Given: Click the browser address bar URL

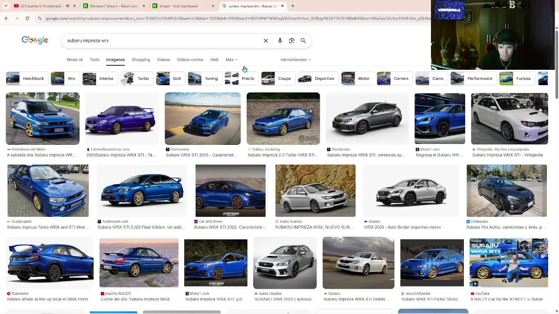Looking at the screenshot, I should [x=237, y=18].
